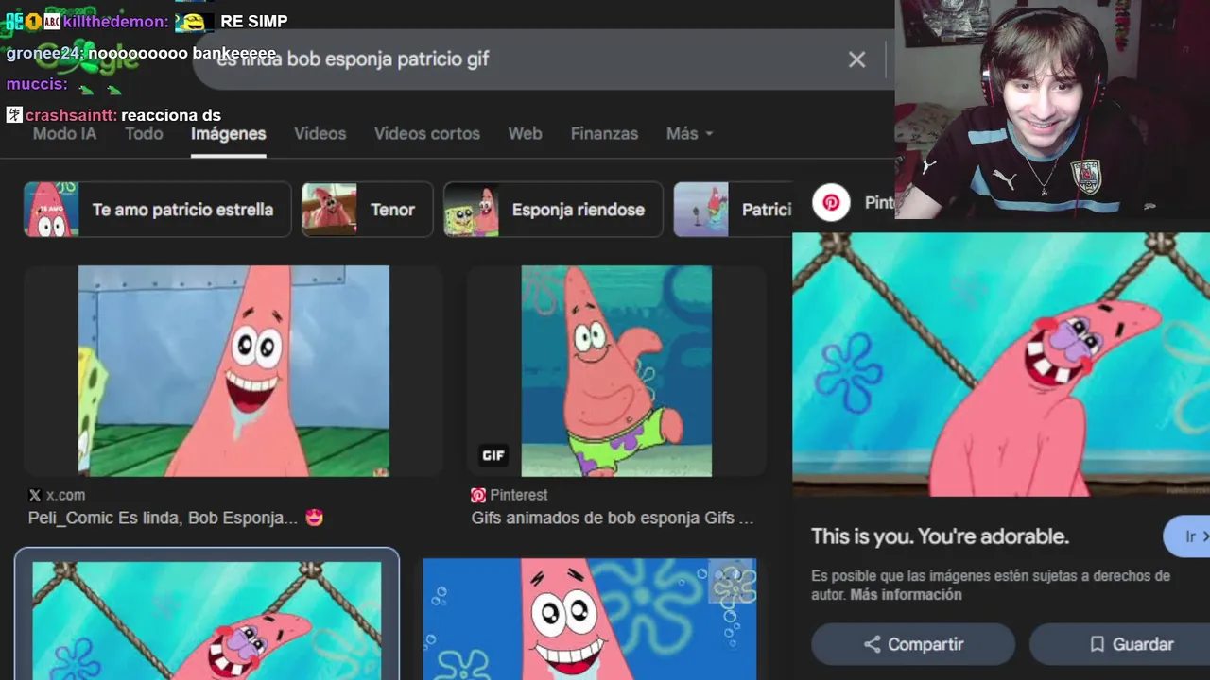Select the 'Esponja riendose' suggestion chip
This screenshot has width=1210, height=680.
553,210
